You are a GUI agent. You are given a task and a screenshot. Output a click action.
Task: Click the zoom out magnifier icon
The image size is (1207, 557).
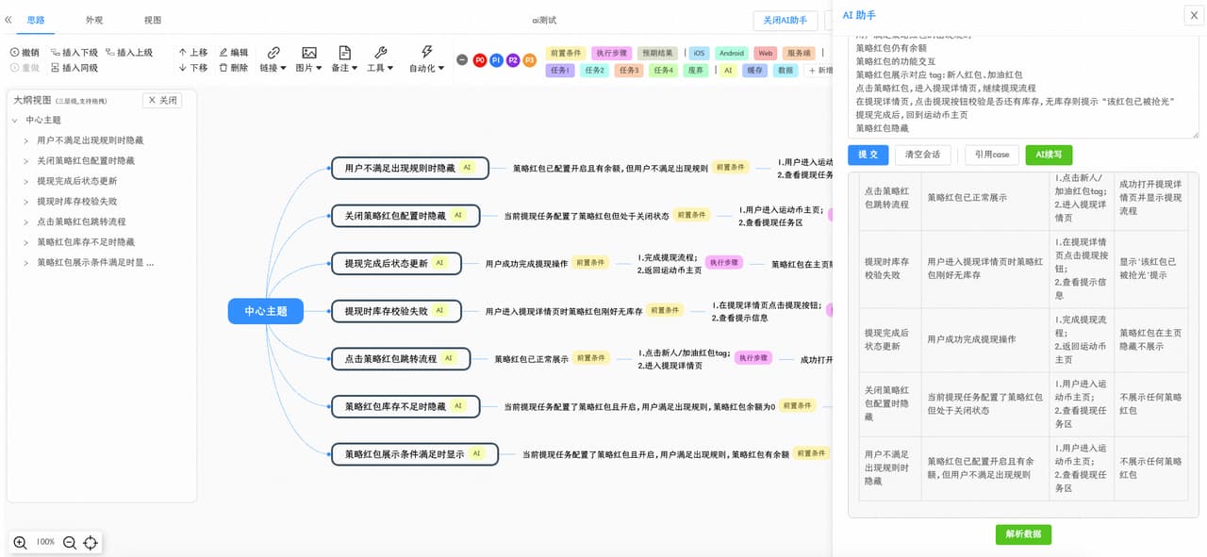coord(70,542)
